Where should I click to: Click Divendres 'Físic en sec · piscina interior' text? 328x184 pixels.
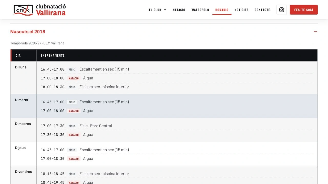click(x=104, y=174)
